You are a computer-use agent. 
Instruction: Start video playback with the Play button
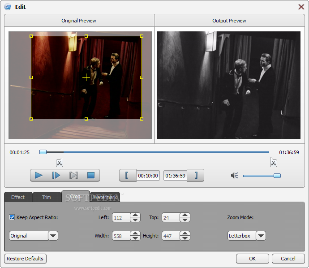click(x=39, y=175)
